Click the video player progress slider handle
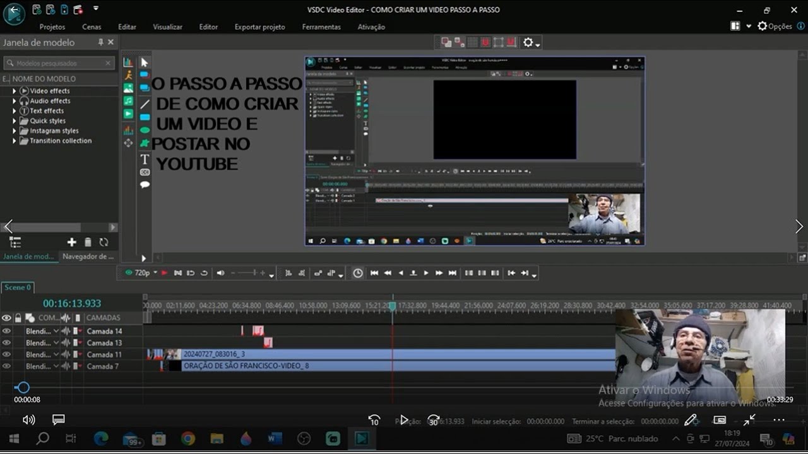The image size is (808, 454). (23, 388)
